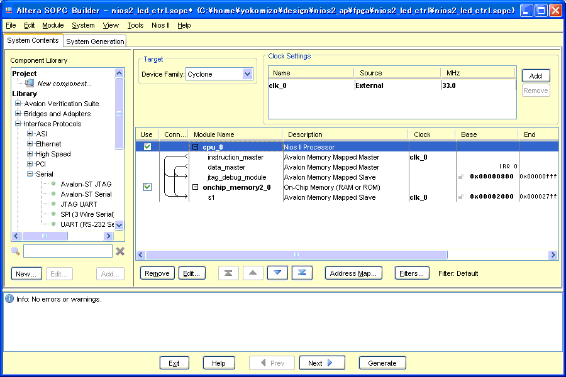Open the System menu
The height and width of the screenshot is (377, 566).
point(83,25)
